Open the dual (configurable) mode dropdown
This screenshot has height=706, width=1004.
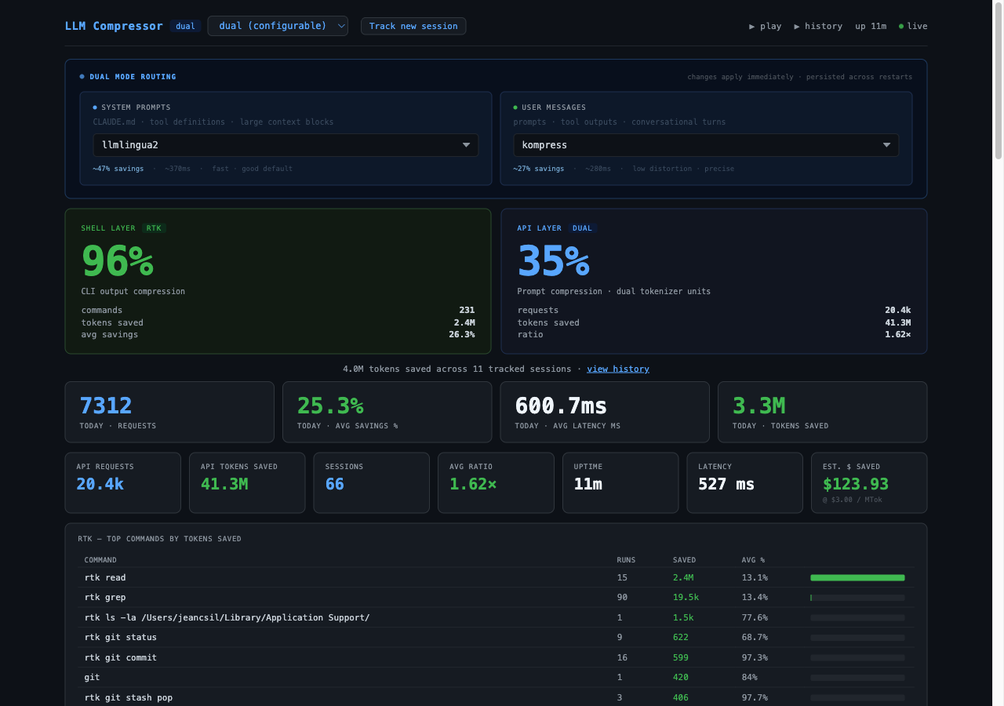click(278, 26)
